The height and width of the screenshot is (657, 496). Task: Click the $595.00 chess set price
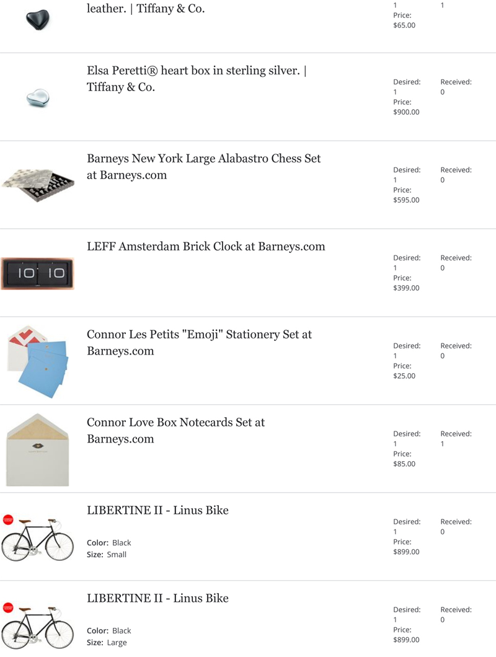406,200
